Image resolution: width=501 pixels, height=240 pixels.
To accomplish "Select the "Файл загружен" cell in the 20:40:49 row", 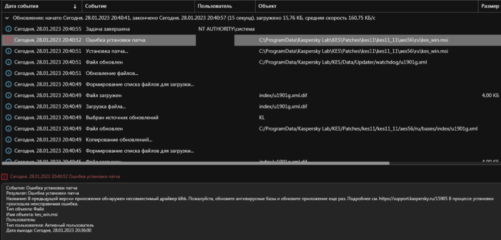I will click(x=104, y=95).
